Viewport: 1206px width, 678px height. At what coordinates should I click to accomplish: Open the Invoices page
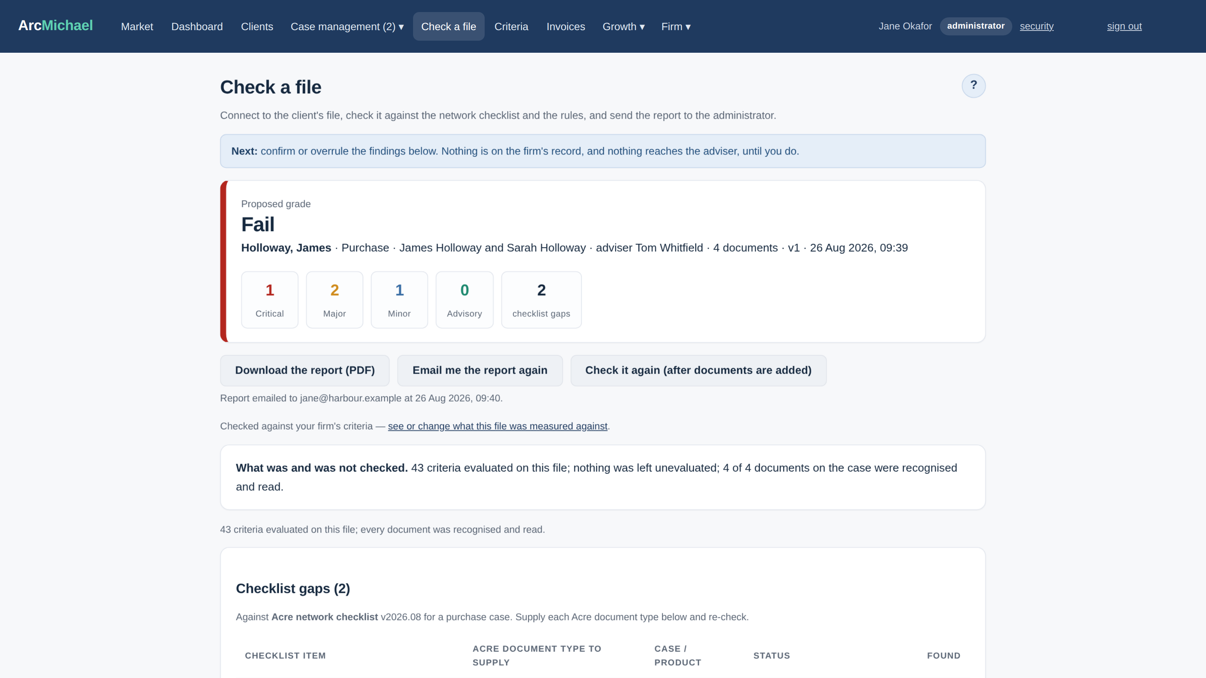tap(566, 27)
